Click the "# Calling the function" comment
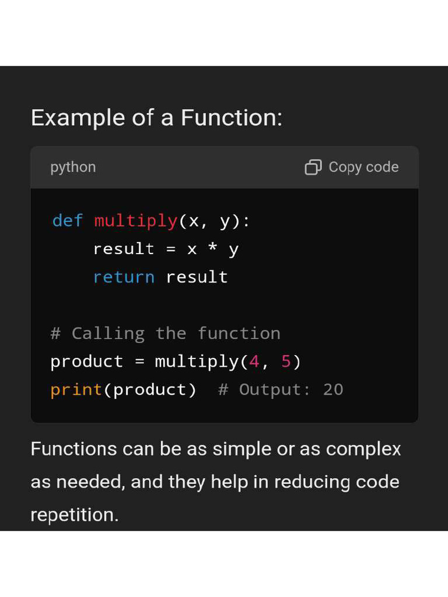The height and width of the screenshot is (597, 448). tap(165, 333)
